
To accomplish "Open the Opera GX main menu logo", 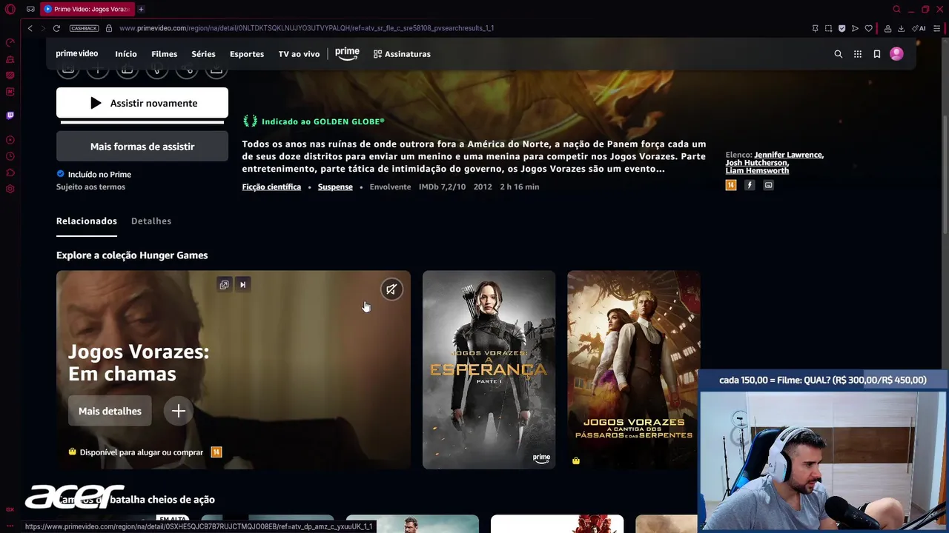I will point(10,9).
